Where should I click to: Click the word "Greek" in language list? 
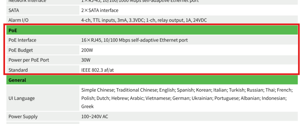(87, 106)
